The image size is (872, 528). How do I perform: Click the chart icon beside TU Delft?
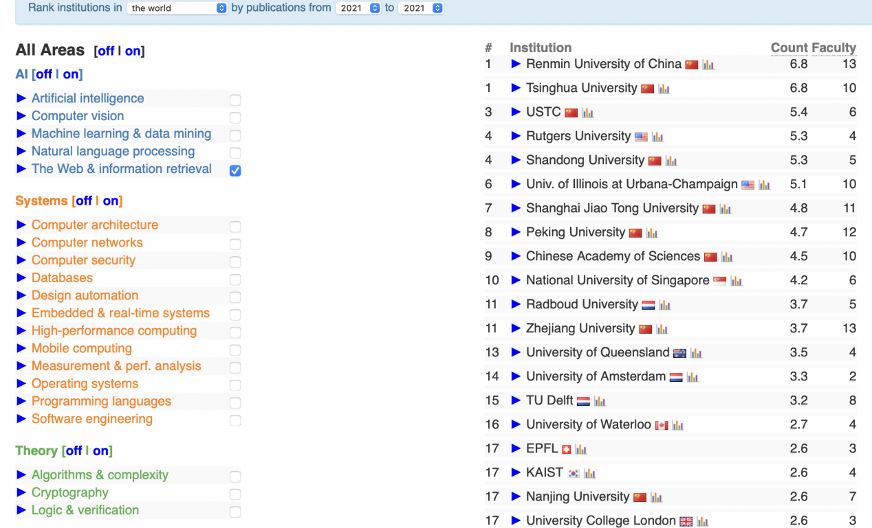tap(600, 401)
